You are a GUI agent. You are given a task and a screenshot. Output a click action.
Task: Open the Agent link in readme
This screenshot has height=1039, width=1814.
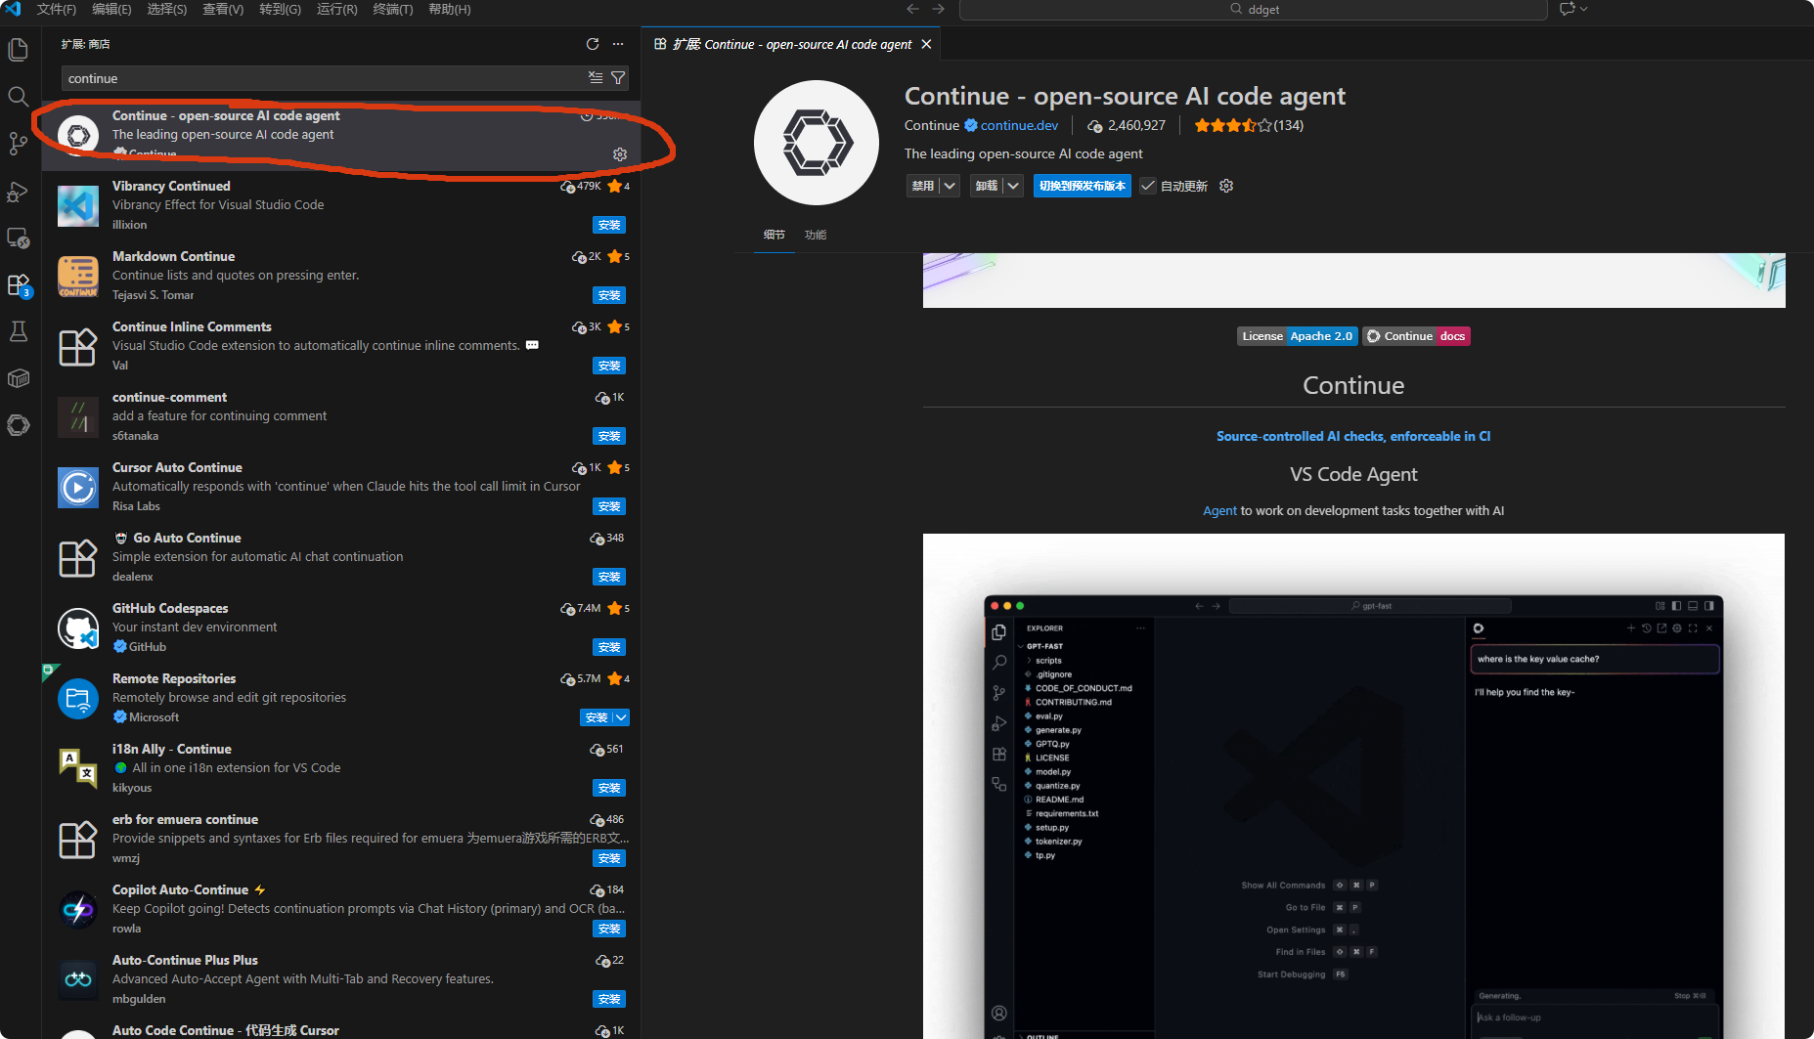(x=1219, y=510)
